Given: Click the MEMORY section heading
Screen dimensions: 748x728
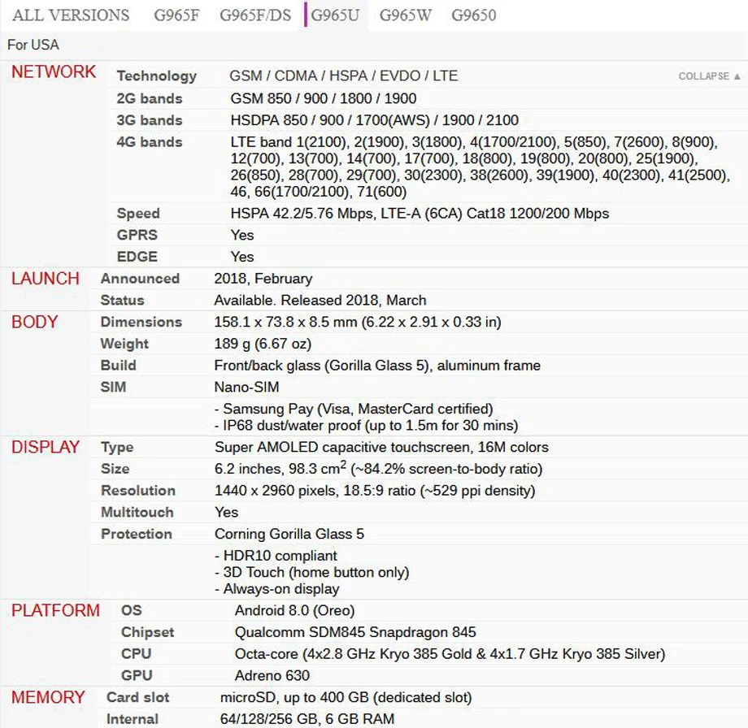Looking at the screenshot, I should 48,697.
